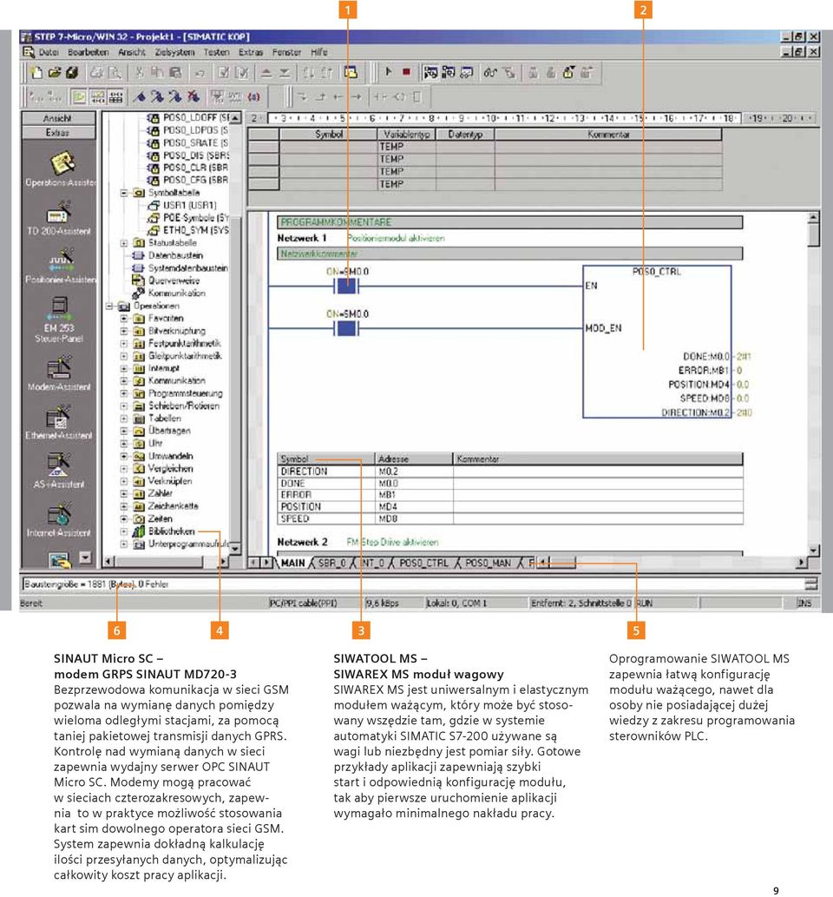This screenshot has width=833, height=897.
Task: Open the Zielsystem menu
Action: [174, 52]
